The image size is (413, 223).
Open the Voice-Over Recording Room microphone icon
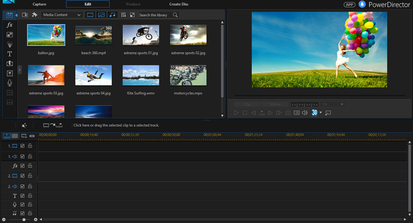pyautogui.click(x=10, y=83)
